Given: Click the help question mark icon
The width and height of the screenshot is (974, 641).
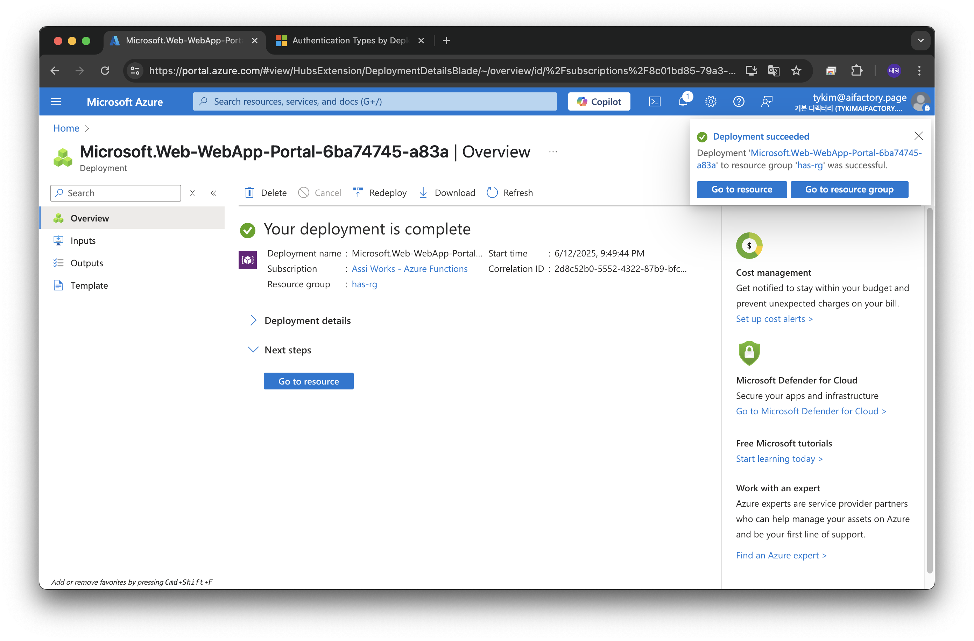Looking at the screenshot, I should pos(738,101).
